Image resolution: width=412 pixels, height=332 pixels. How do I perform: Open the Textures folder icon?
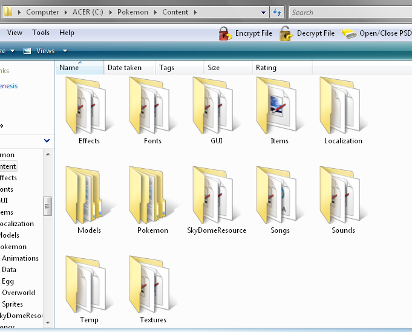point(152,284)
